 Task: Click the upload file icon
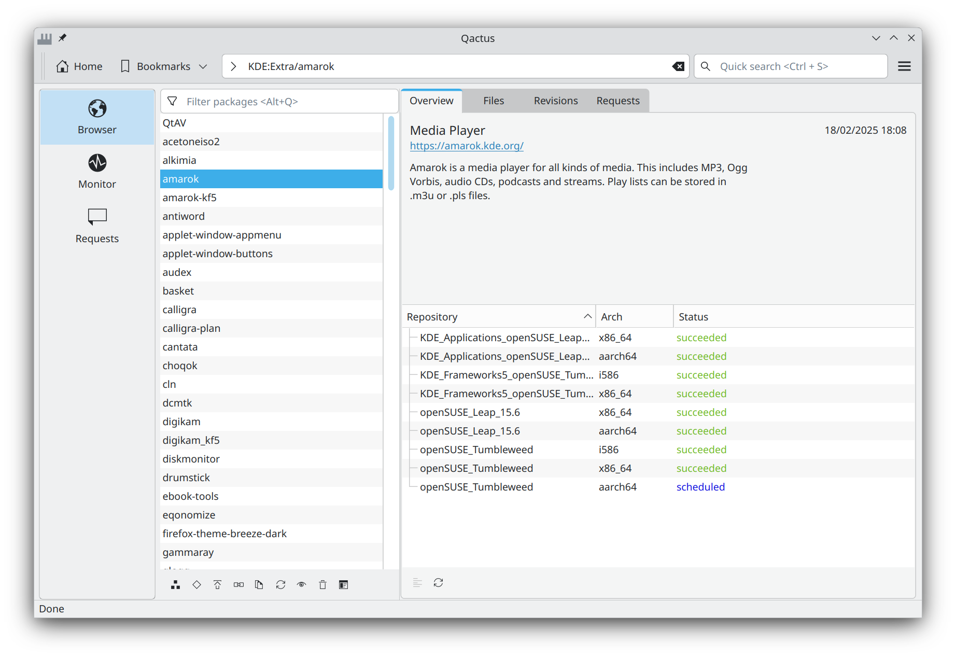click(218, 585)
